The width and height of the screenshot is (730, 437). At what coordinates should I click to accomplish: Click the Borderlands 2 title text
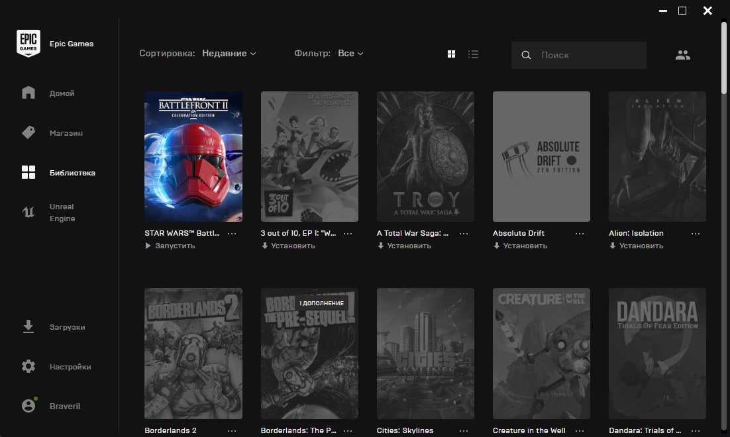(170, 430)
